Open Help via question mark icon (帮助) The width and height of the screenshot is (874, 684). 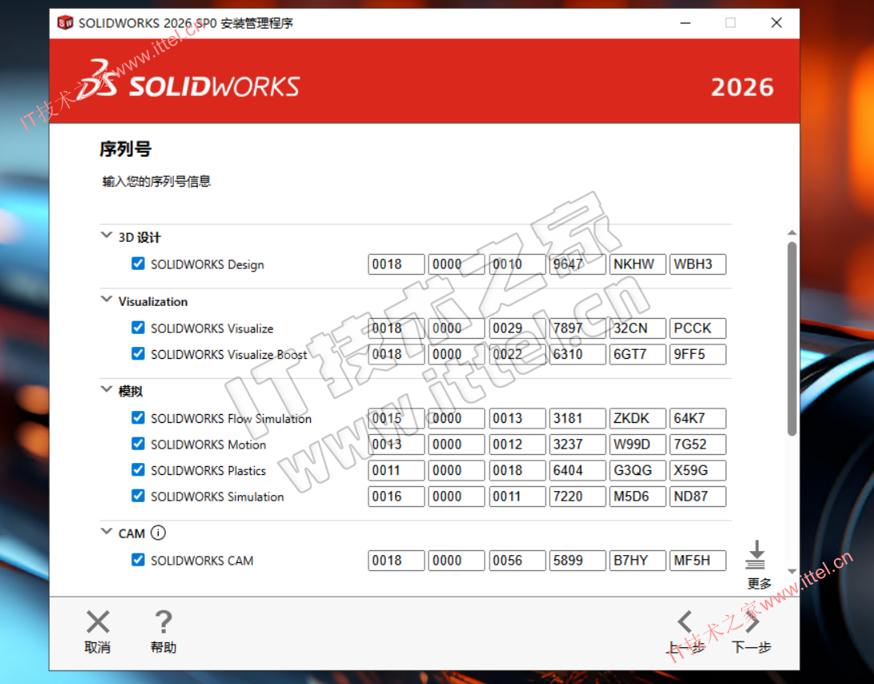pos(163,622)
